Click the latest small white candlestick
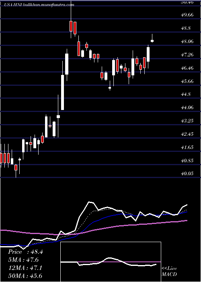This screenshot has height=282, width=201. (152, 41)
